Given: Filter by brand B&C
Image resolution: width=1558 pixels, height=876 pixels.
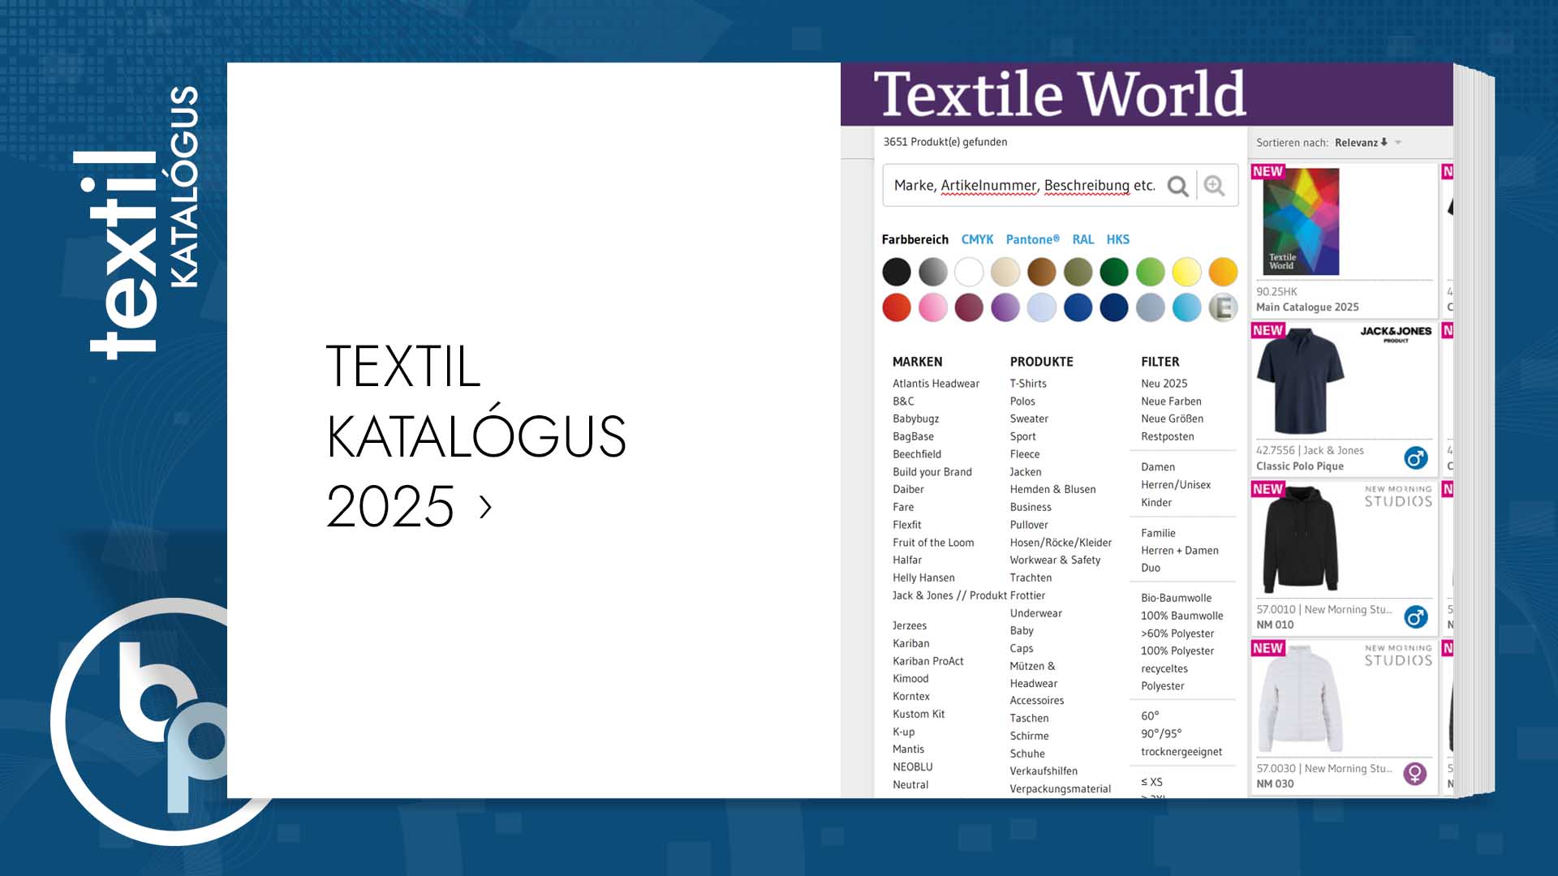Looking at the screenshot, I should coord(903,401).
